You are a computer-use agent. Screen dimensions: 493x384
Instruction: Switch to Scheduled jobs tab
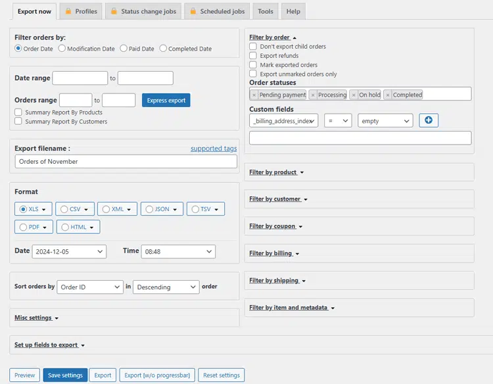217,11
